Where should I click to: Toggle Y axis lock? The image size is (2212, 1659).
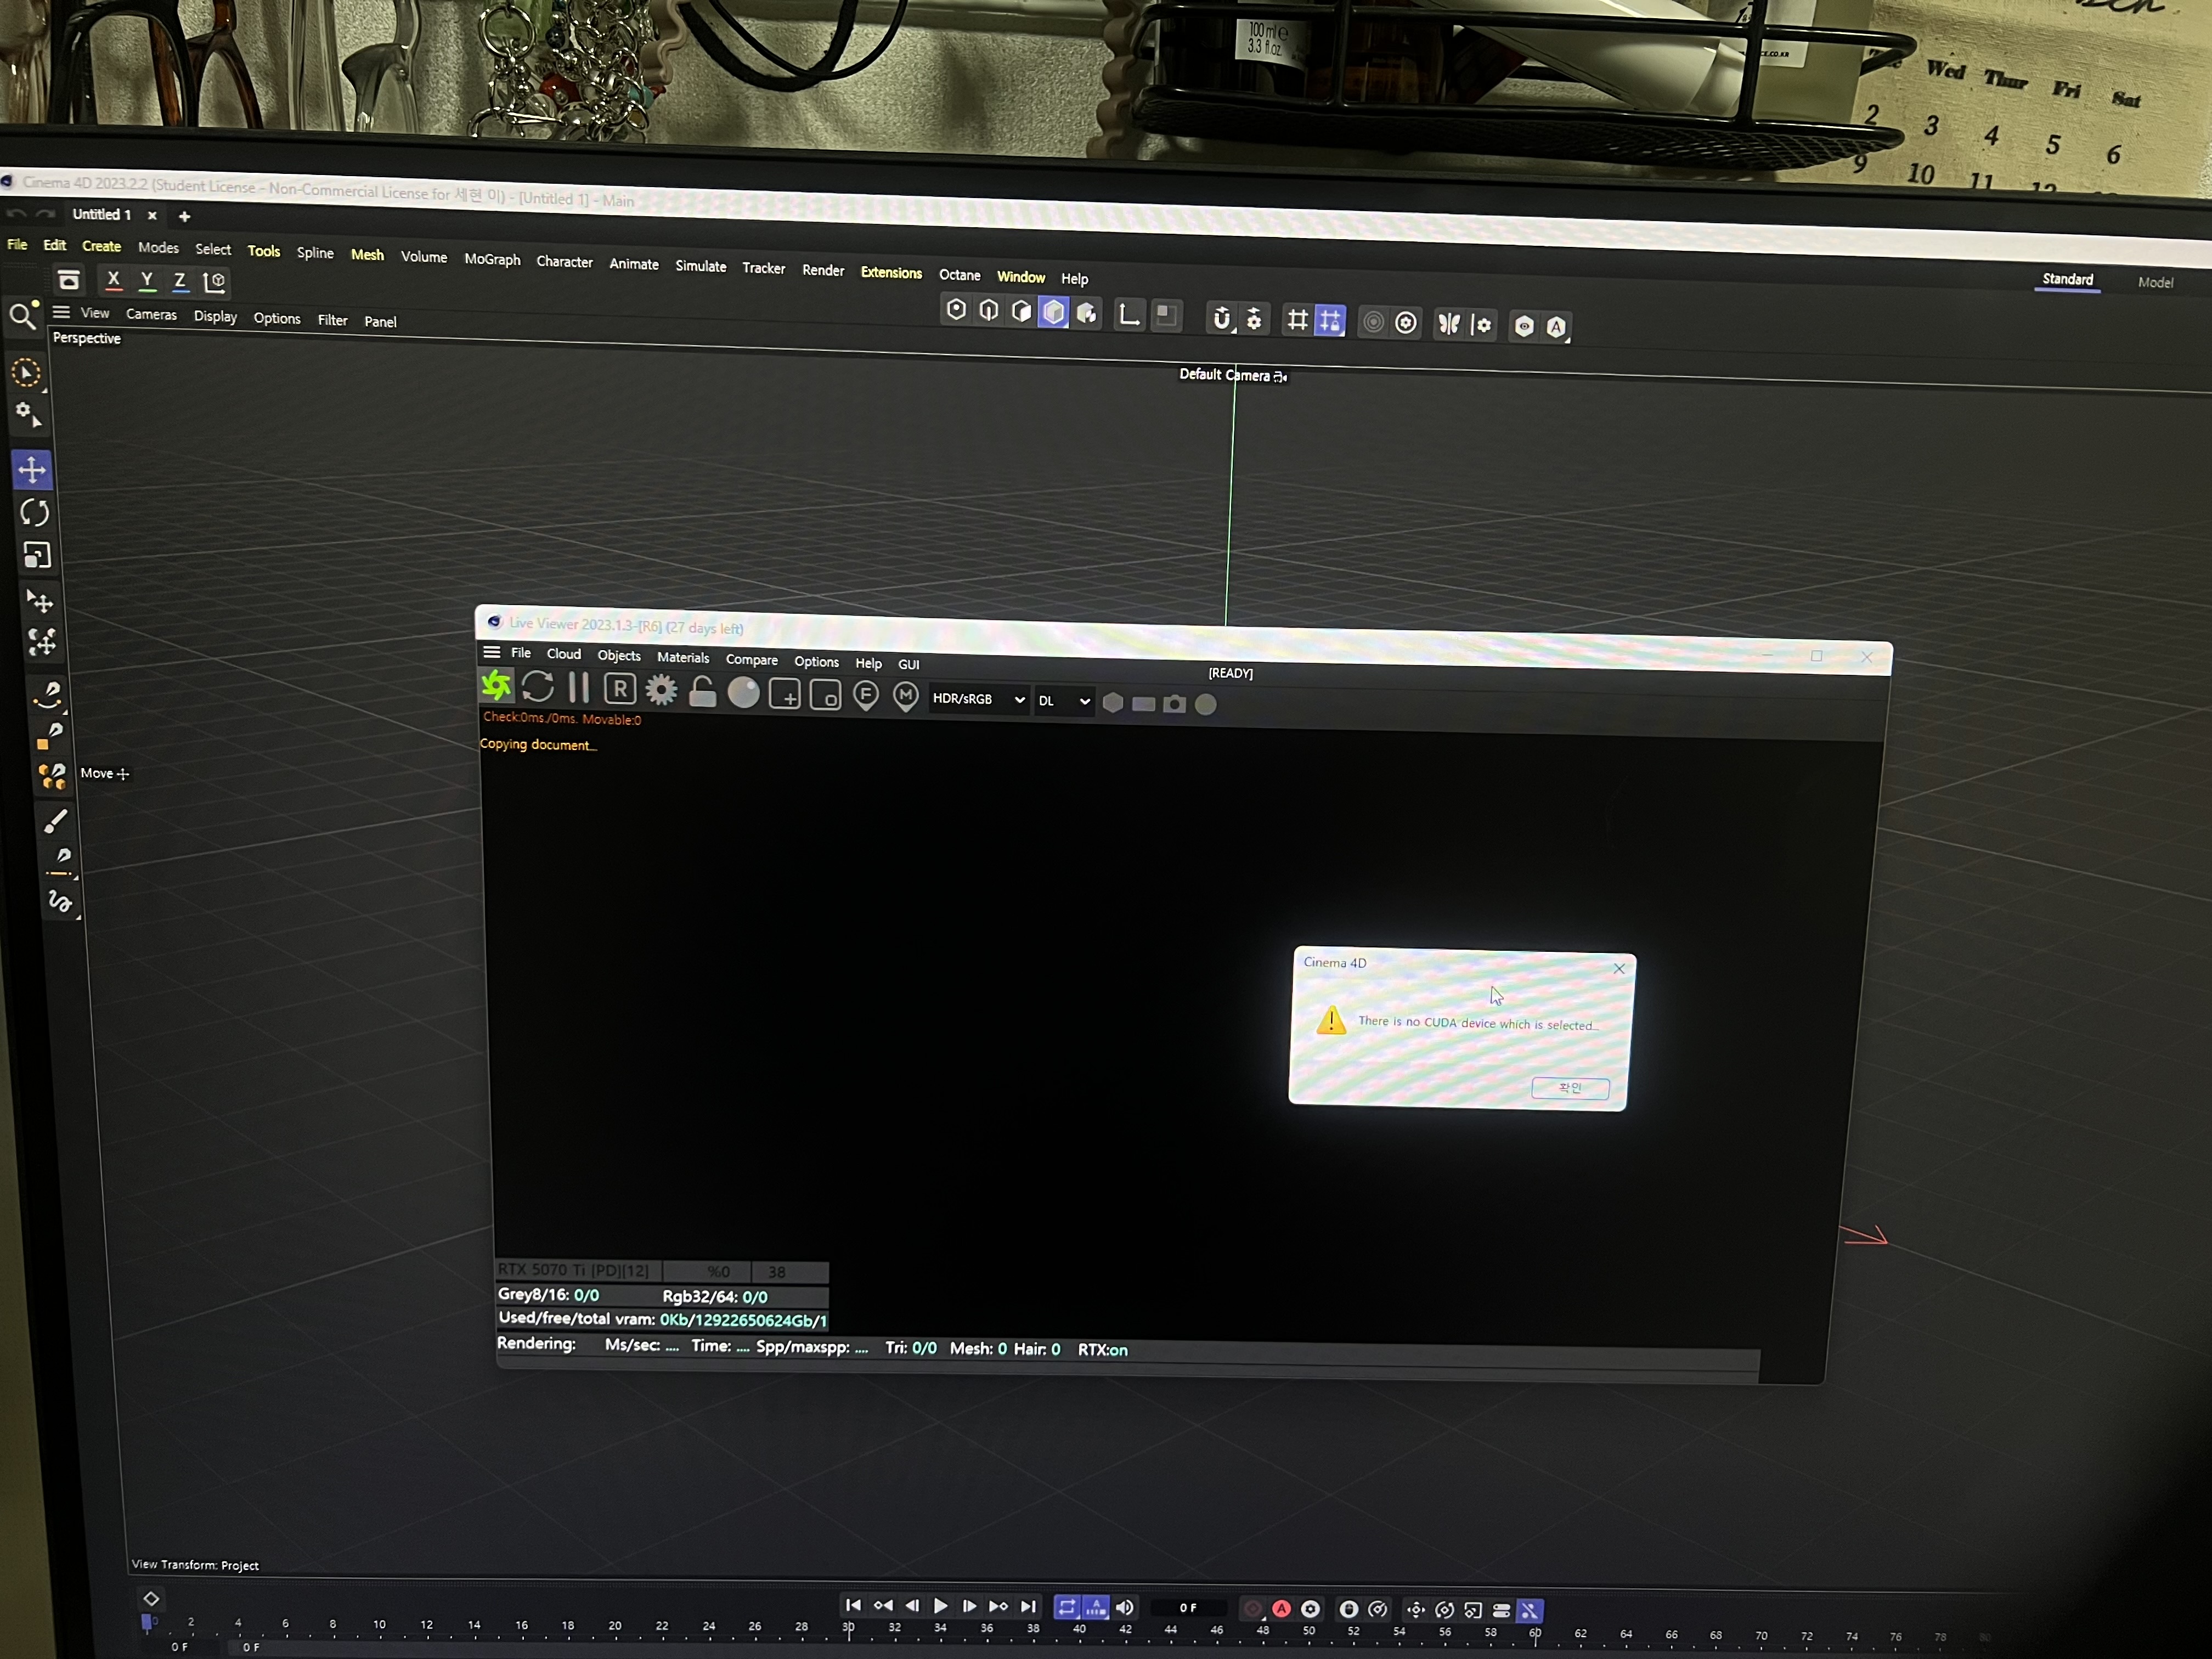(147, 281)
